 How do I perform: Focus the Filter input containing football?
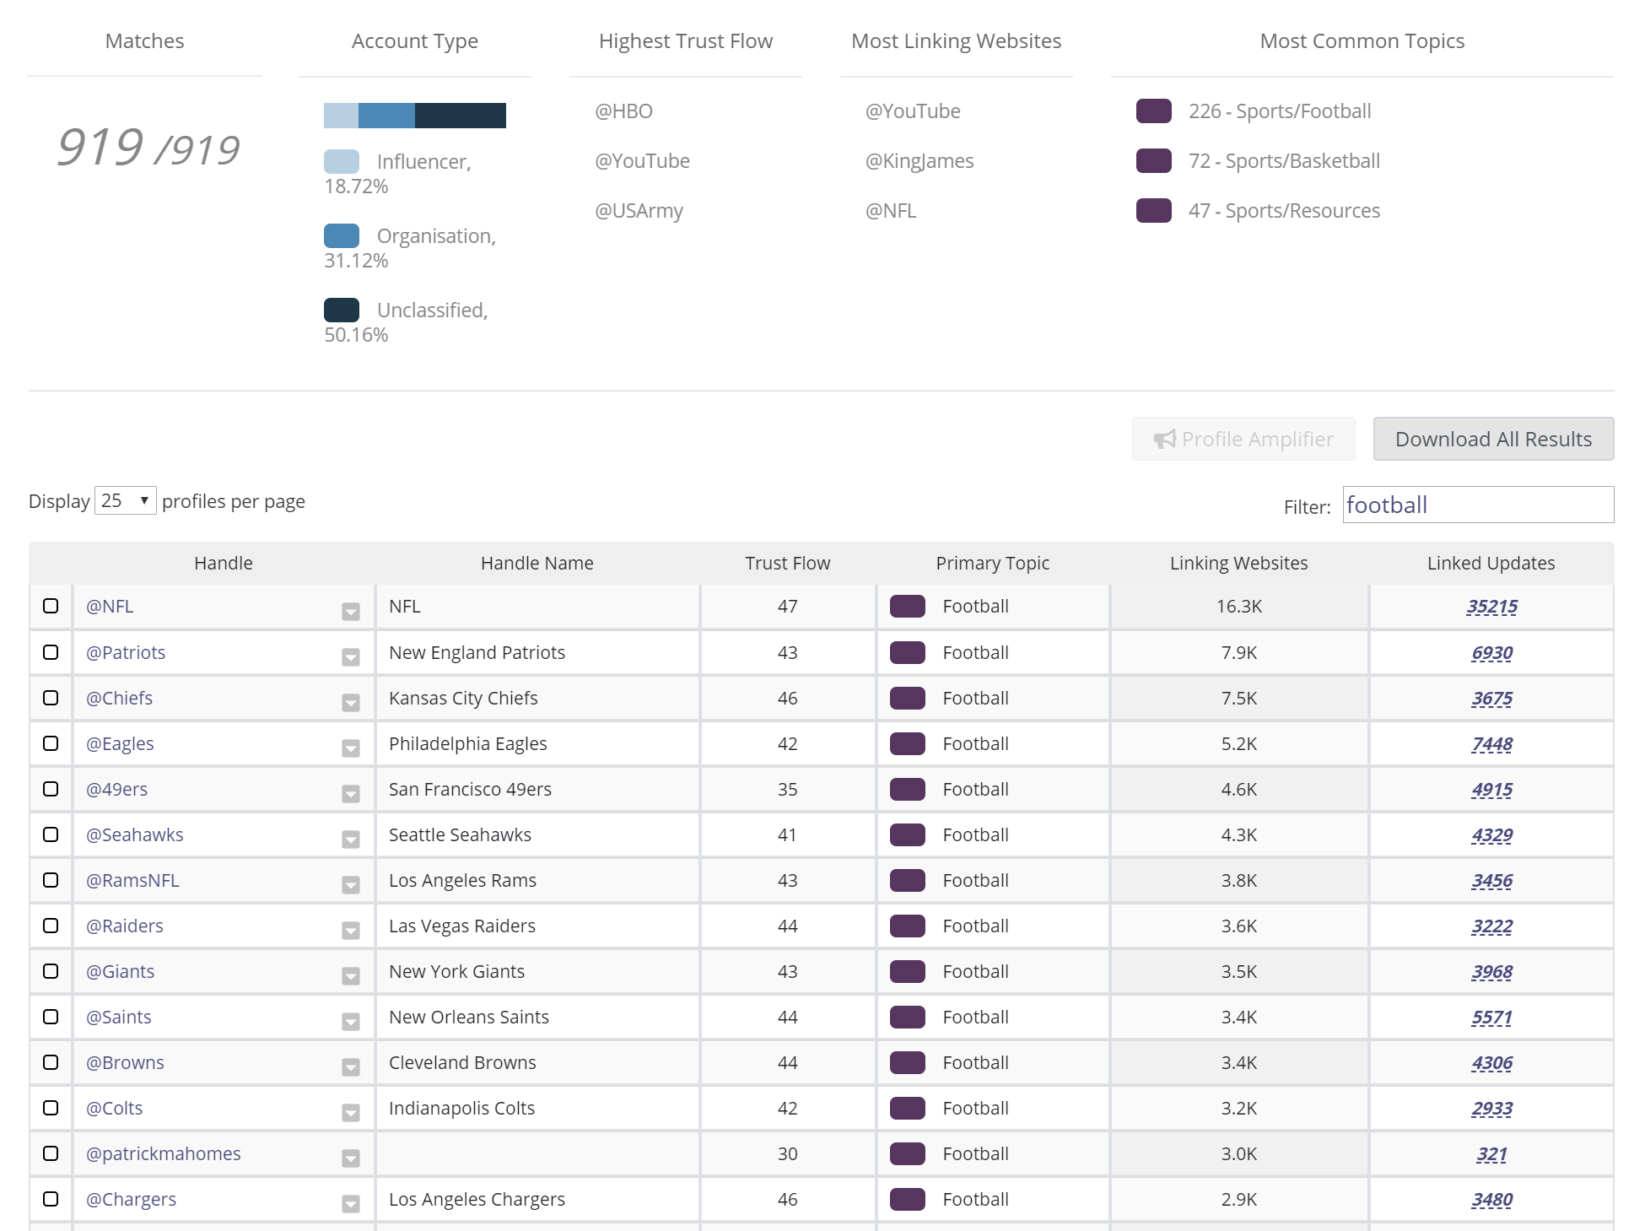pos(1478,505)
